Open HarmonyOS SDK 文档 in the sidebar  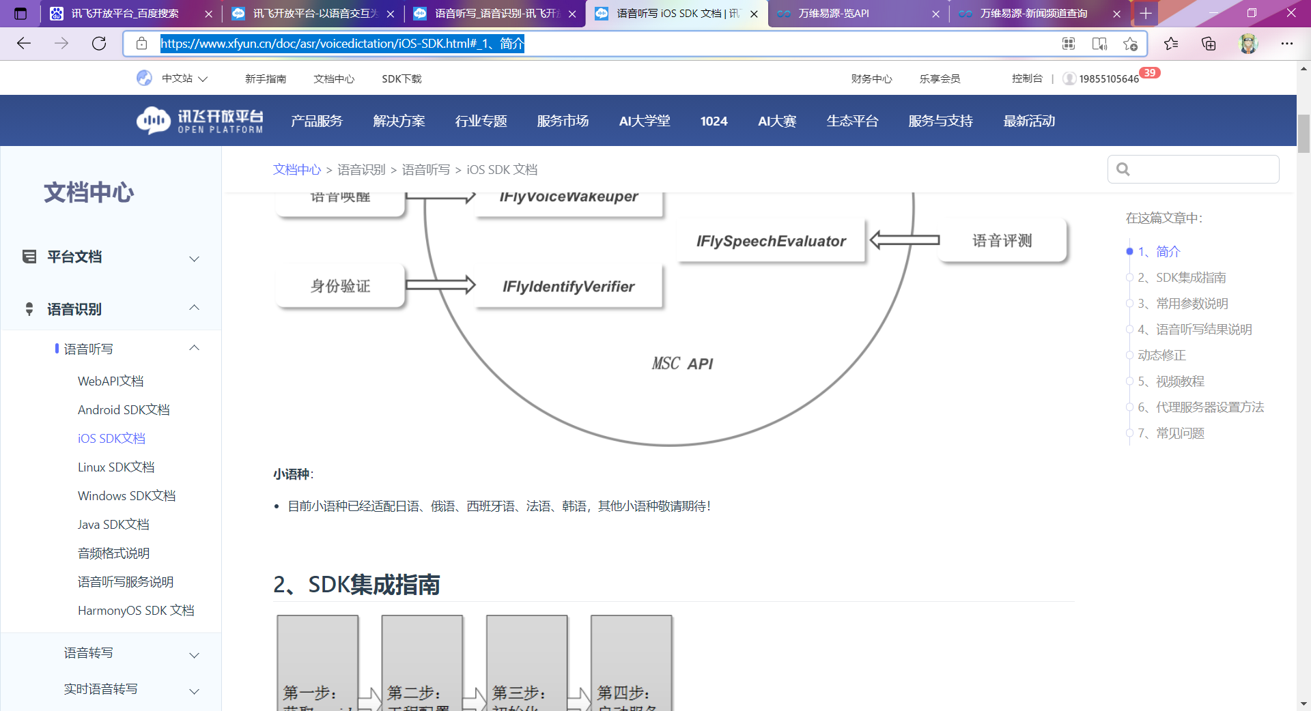coord(136,610)
